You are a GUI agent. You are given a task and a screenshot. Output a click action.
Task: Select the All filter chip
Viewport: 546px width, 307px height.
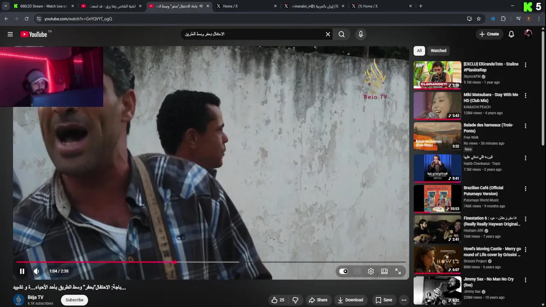click(x=419, y=51)
